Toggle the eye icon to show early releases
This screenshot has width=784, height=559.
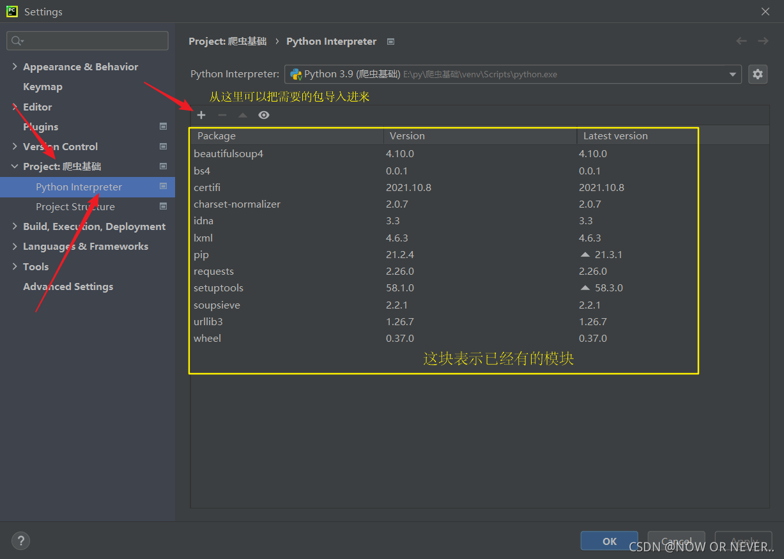pyautogui.click(x=263, y=115)
